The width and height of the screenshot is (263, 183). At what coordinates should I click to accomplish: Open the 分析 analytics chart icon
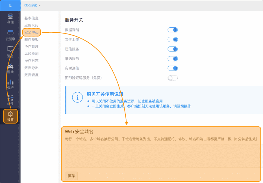(x=10, y=82)
